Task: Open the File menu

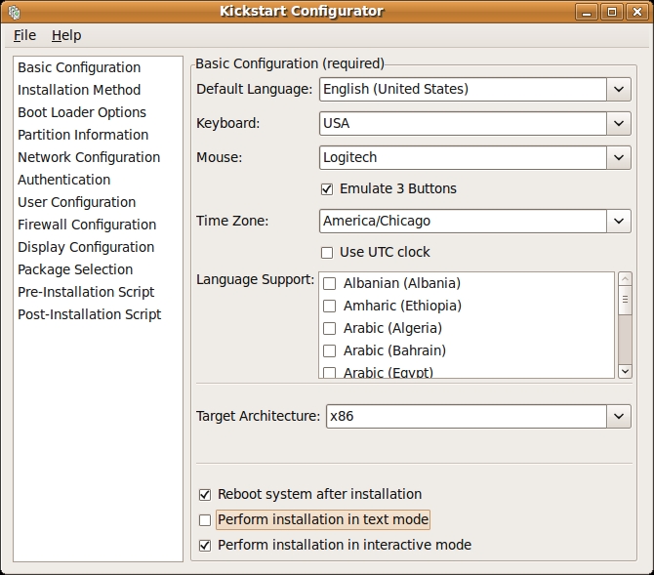Action: 24,35
